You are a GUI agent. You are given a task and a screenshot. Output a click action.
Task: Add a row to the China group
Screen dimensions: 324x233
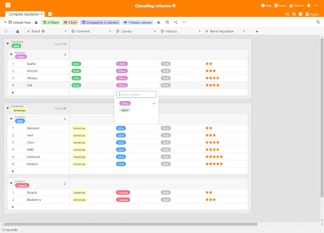13,93
